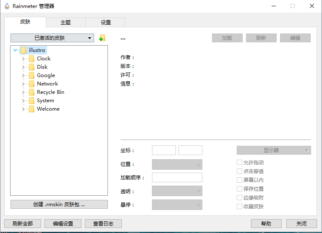Collapse the illustro tree node
Screen dimensions: 322x233
[15, 50]
